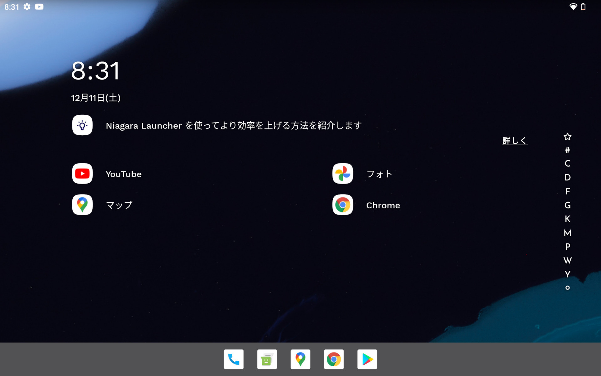Click the Chrome app label
Screen dimensions: 601x376
click(x=383, y=206)
